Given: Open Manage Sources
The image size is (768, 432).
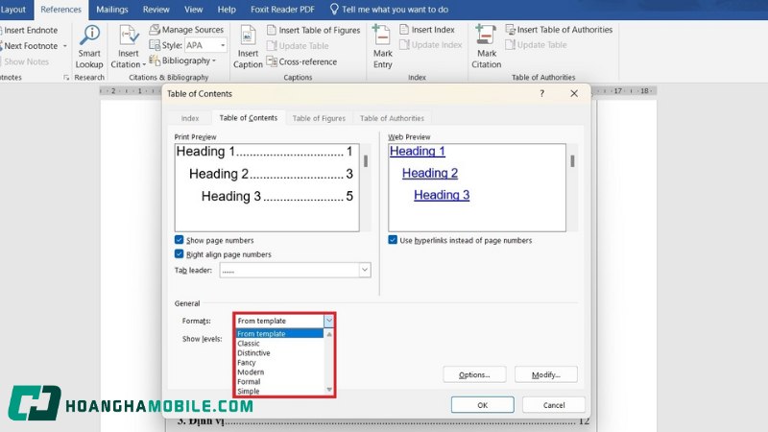Looking at the screenshot, I should point(186,30).
